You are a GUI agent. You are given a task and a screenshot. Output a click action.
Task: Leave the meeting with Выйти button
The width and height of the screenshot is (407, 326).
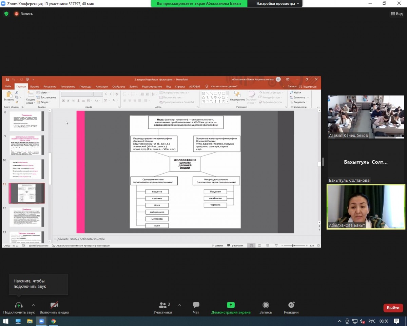tap(393, 308)
